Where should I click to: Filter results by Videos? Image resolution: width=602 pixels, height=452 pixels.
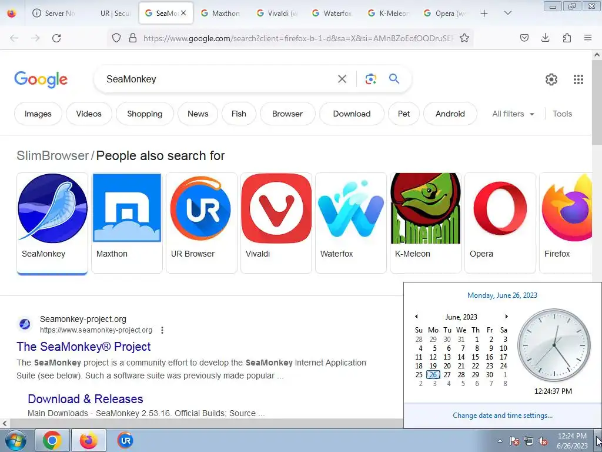tap(89, 114)
